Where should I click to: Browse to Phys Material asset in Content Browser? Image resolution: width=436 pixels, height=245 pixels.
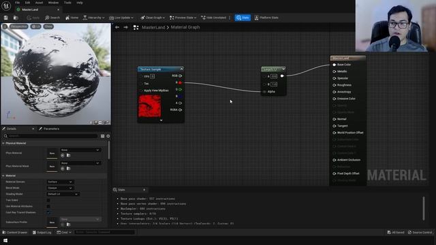click(x=68, y=156)
